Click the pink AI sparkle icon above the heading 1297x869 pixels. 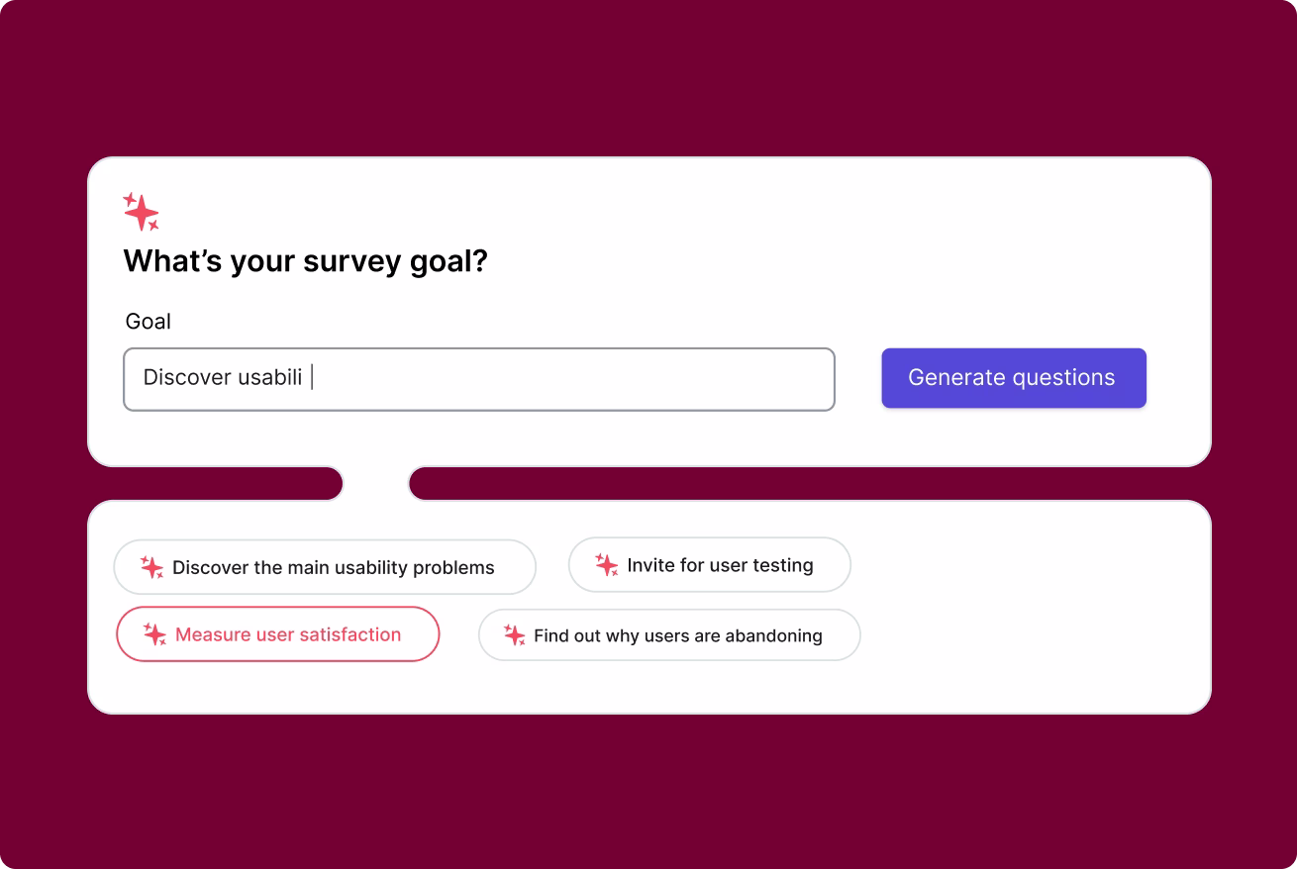(x=140, y=210)
